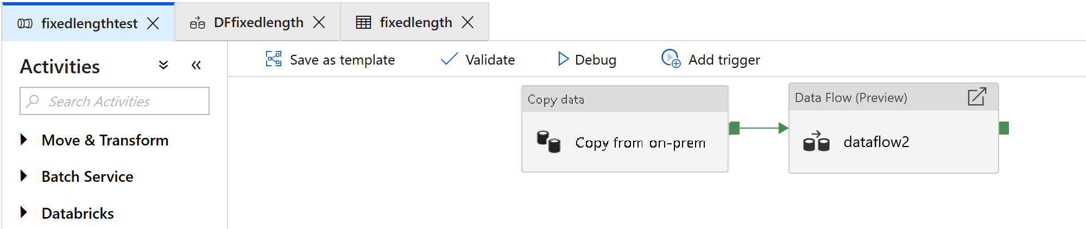The image size is (1086, 229).
Task: Click the dataflow2 activity icon
Action: [816, 142]
